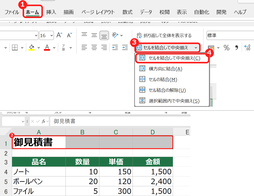Click the increase decimal icon
This screenshot has width=254, height=196.
[x=247, y=48]
